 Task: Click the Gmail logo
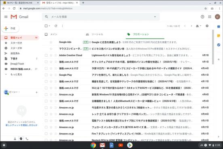tap(19, 17)
